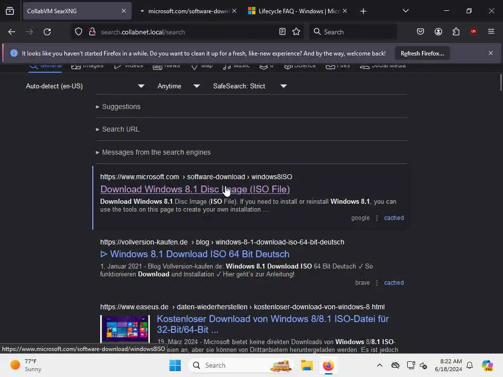Click the page vertical scrollbar
This screenshot has height=377, width=503.
tap(501, 82)
